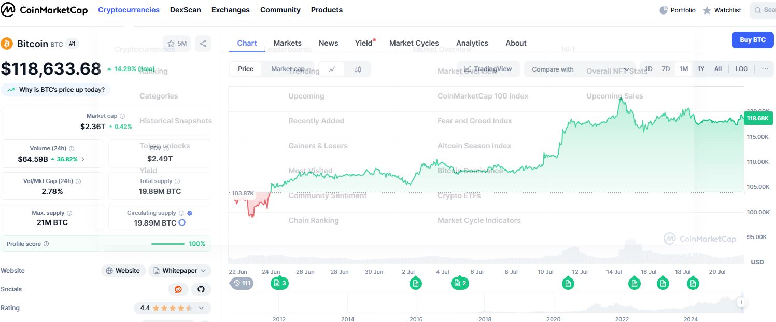
Task: Open the DexScan menu
Action: pyautogui.click(x=185, y=10)
